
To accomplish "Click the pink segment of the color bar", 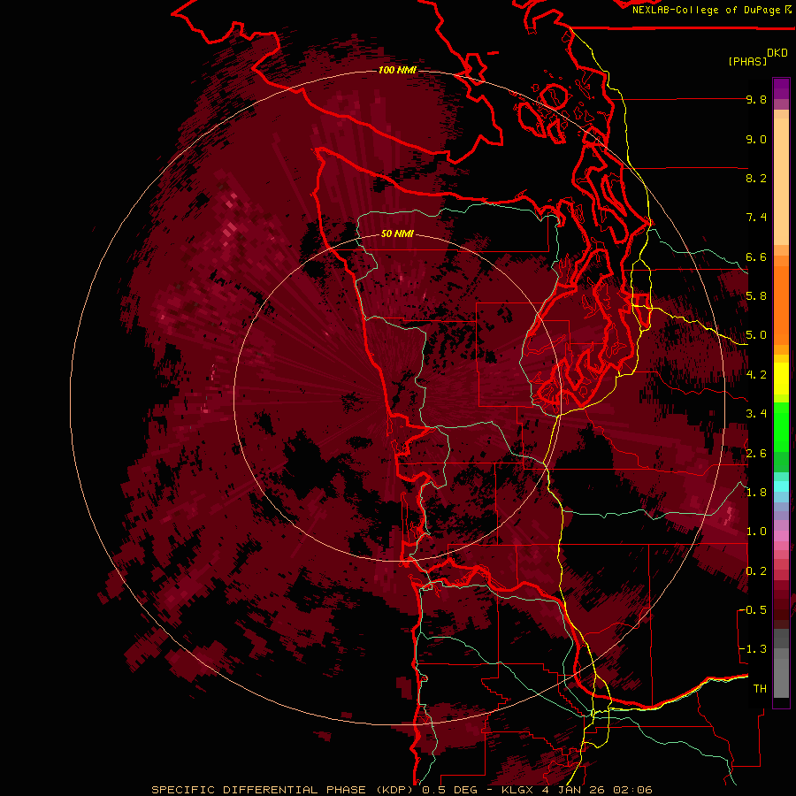I will point(781,536).
